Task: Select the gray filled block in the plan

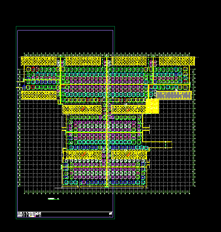Action: coord(174,95)
